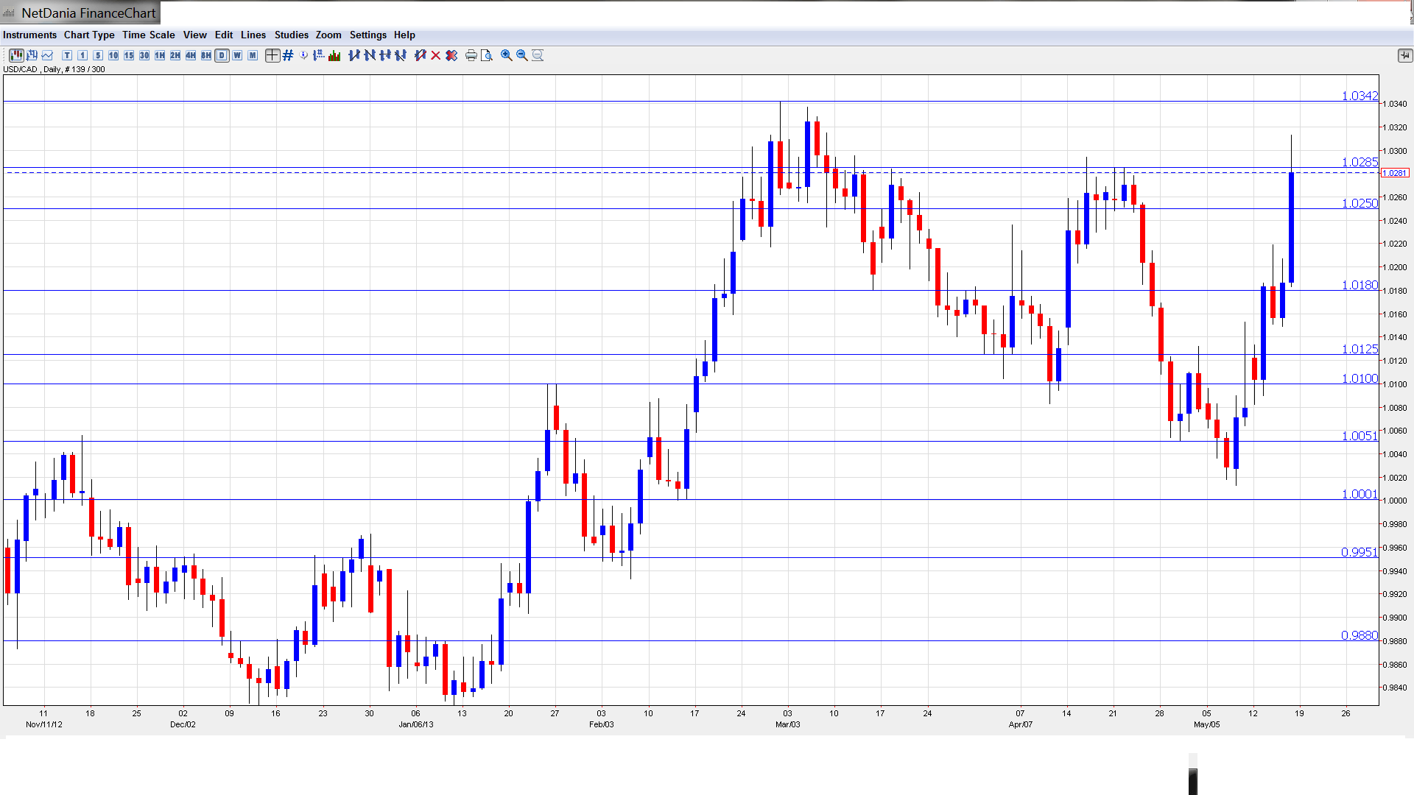This screenshot has width=1414, height=795.
Task: Click the panel toggle at top-right corner
Action: (1404, 55)
